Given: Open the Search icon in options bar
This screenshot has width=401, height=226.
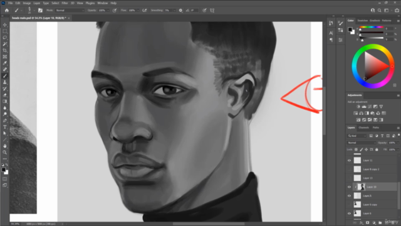Looking at the screenshot, I should pos(380,11).
